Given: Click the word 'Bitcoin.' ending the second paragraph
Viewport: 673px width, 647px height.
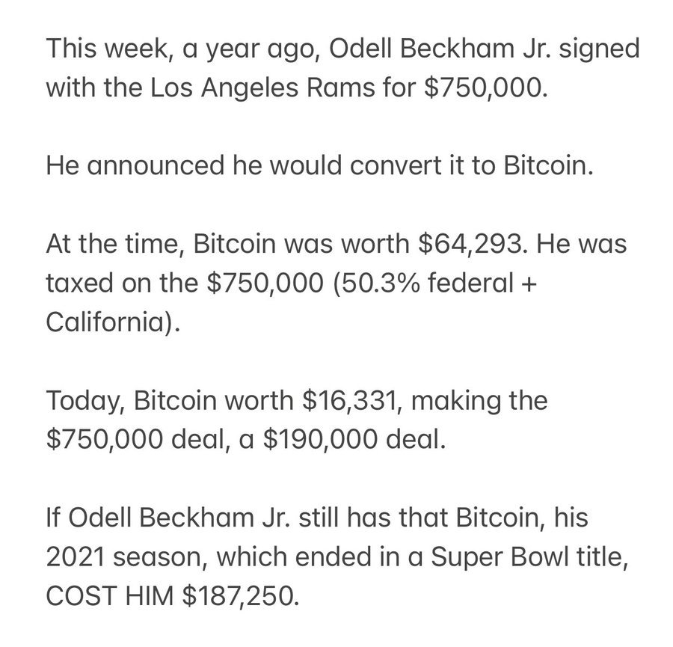Looking at the screenshot, I should point(548,165).
